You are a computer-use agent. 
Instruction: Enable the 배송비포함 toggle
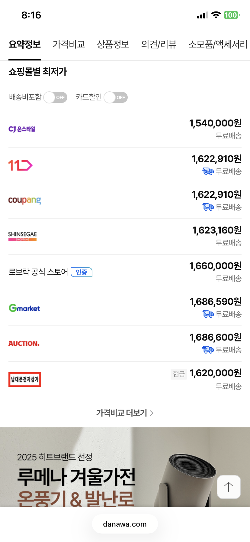point(55,97)
